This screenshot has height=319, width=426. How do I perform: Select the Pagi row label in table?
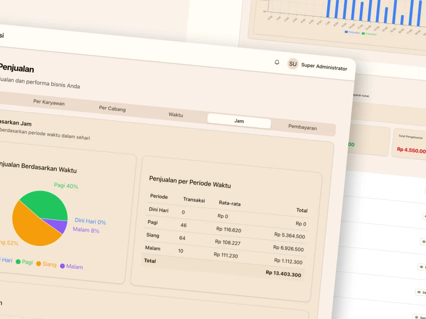pos(152,222)
